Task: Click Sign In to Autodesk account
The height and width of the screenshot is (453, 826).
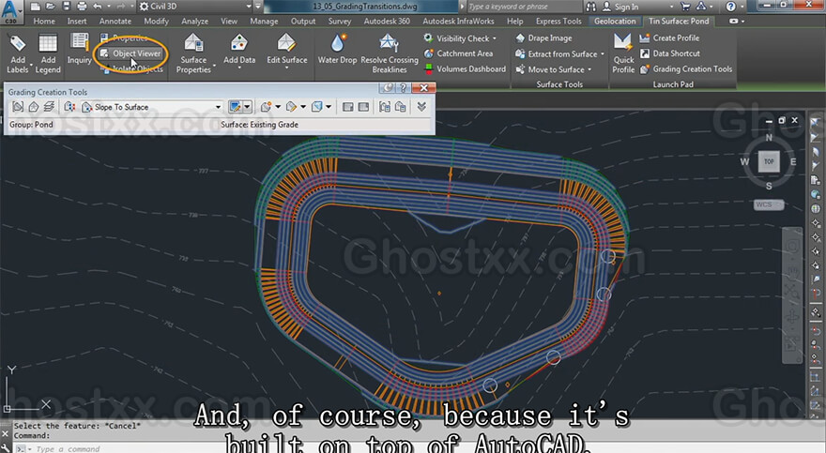Action: pyautogui.click(x=620, y=7)
